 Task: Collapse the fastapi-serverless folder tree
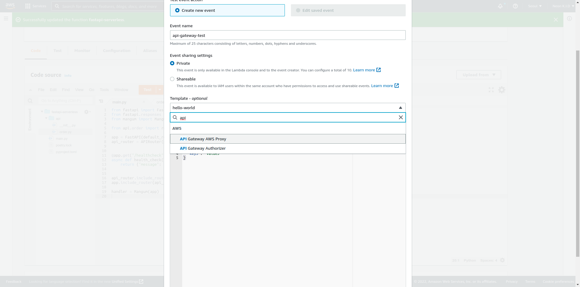[42, 112]
